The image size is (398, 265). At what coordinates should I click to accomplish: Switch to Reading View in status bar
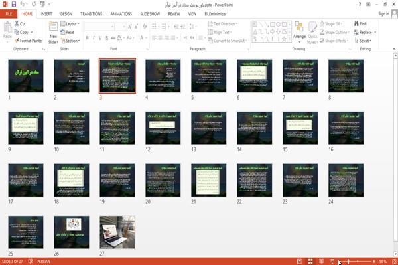[321, 262]
